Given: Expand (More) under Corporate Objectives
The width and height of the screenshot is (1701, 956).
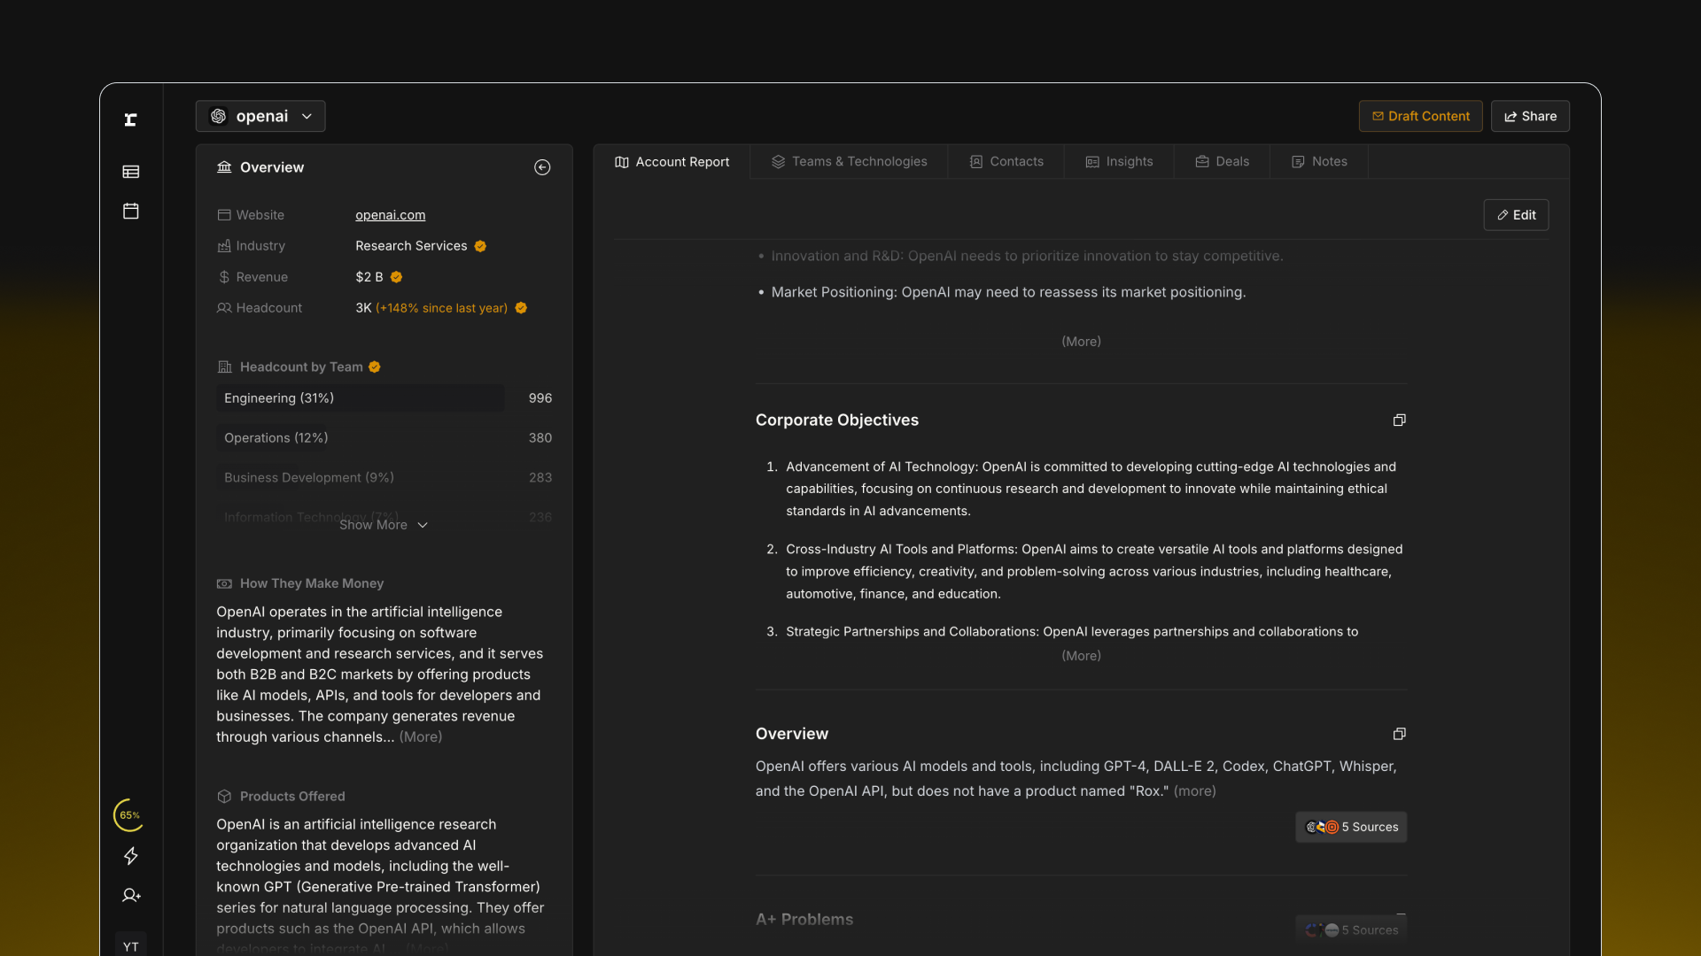Looking at the screenshot, I should tap(1081, 656).
